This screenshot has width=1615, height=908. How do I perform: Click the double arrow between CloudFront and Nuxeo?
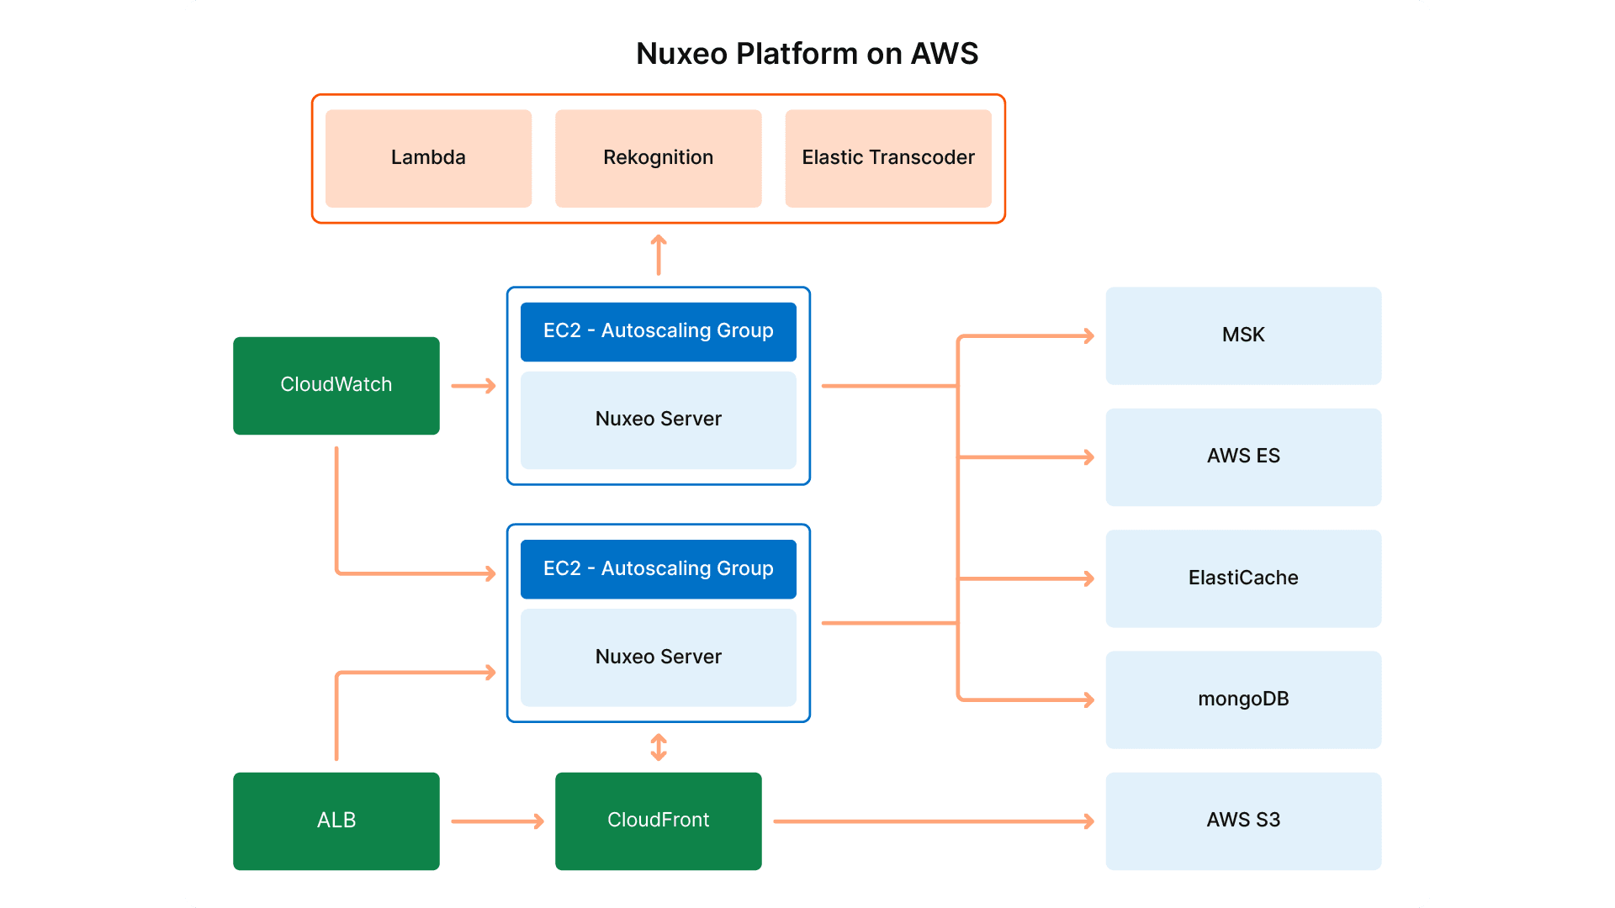pyautogui.click(x=659, y=747)
